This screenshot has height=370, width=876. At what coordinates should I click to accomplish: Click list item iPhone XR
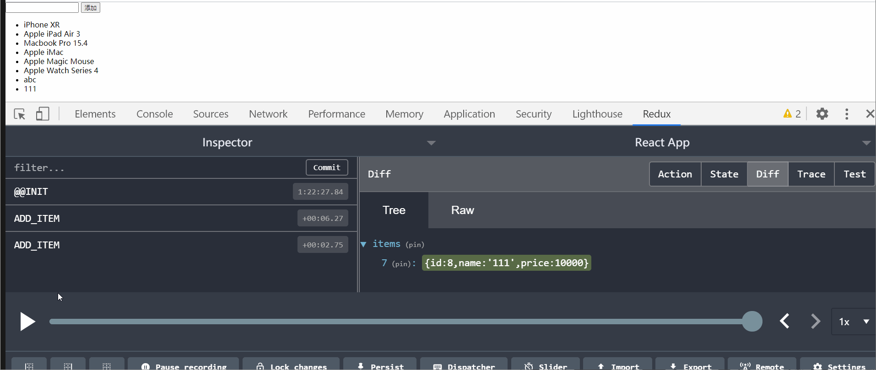(x=42, y=25)
